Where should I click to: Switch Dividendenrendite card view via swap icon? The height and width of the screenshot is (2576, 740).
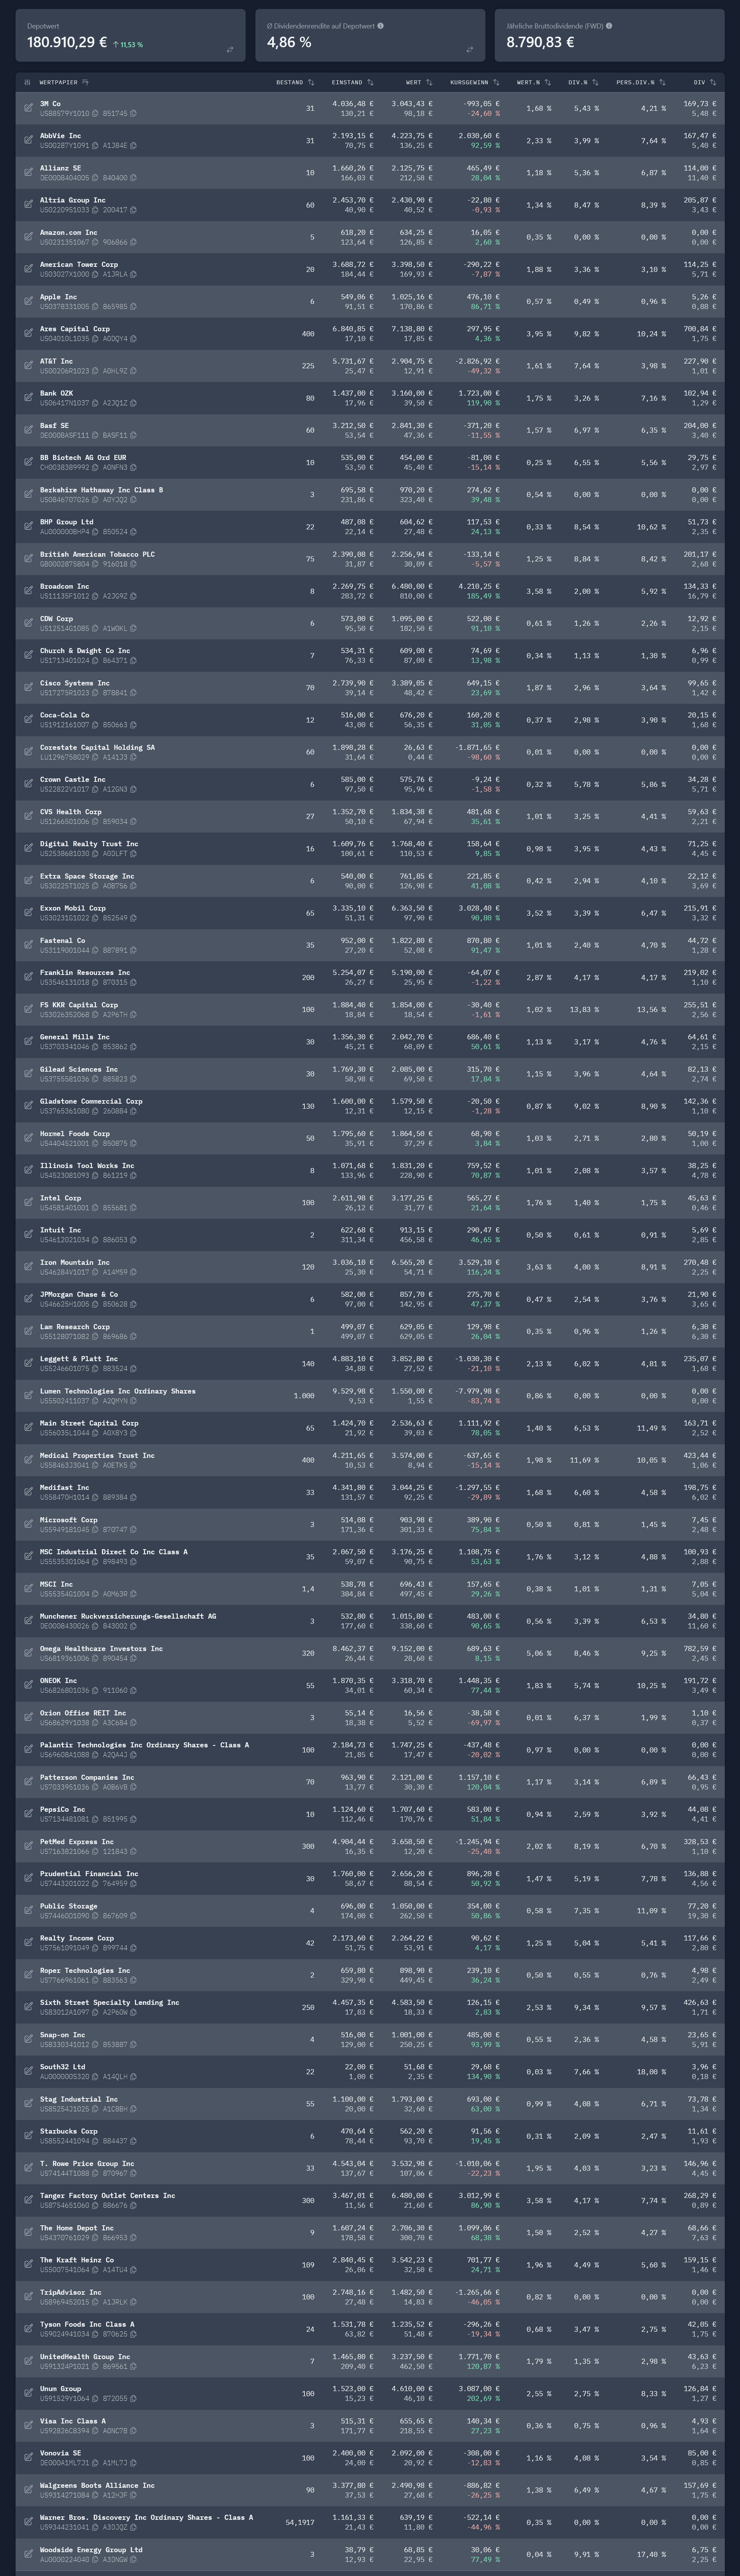[x=470, y=49]
